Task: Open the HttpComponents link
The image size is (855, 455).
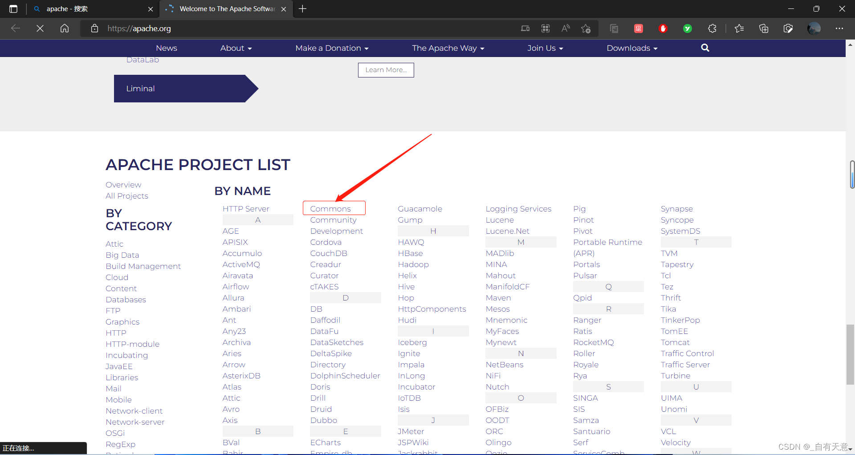Action: coord(432,309)
